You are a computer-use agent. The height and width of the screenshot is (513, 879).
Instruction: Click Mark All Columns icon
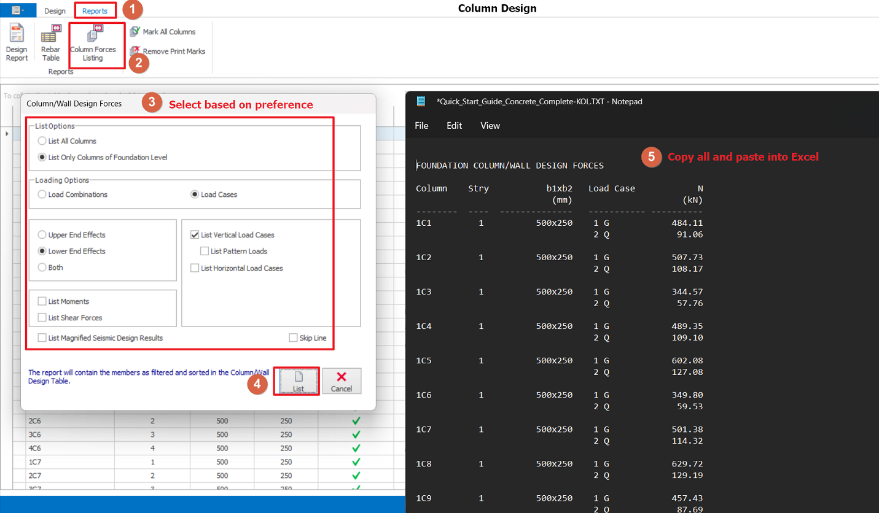(135, 32)
